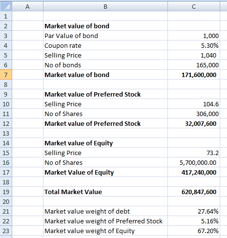Select the 5,700,000.00 value cell
This screenshot has width=227, height=238.
pyautogui.click(x=194, y=162)
